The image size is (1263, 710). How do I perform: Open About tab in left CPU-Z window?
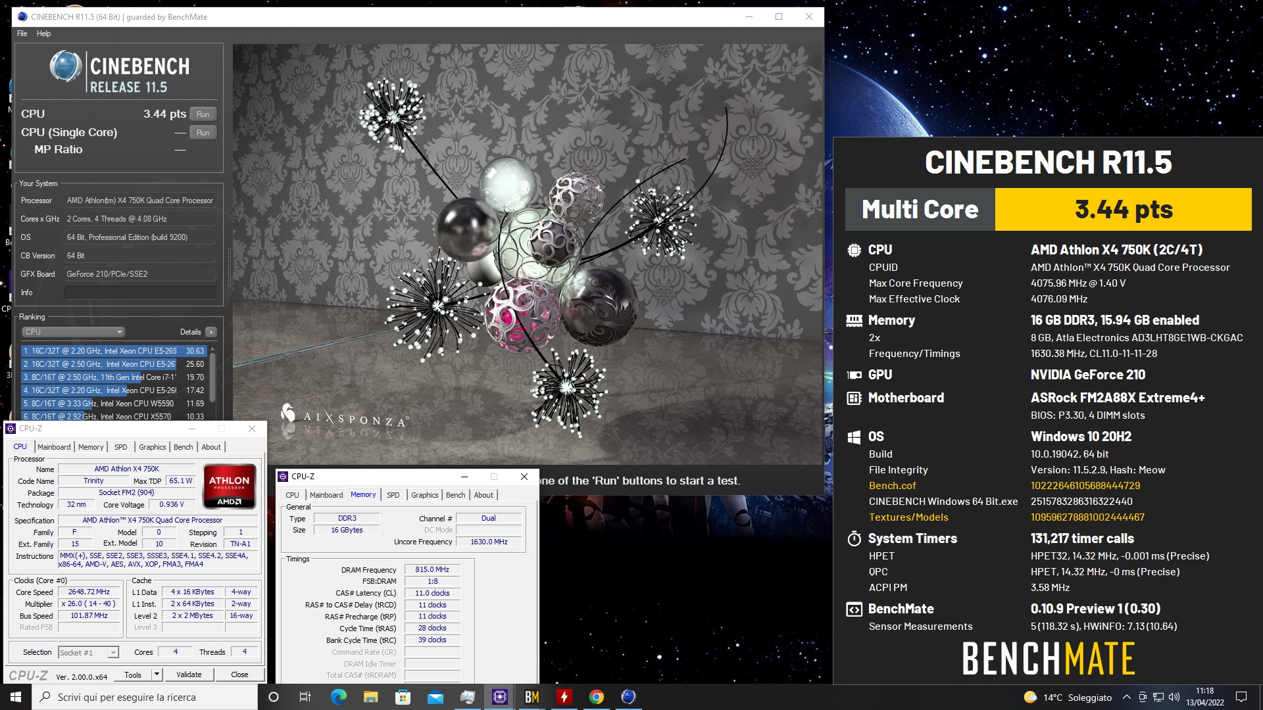(211, 447)
